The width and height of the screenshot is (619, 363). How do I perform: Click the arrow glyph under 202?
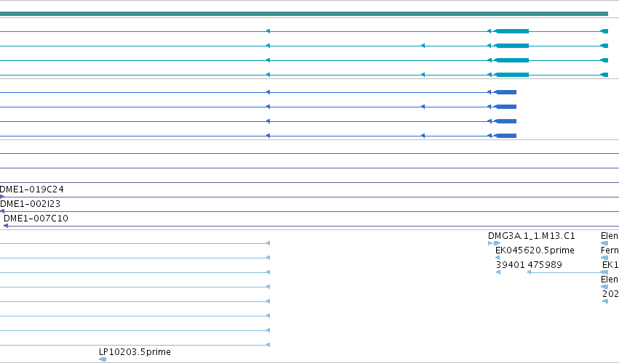click(605, 301)
